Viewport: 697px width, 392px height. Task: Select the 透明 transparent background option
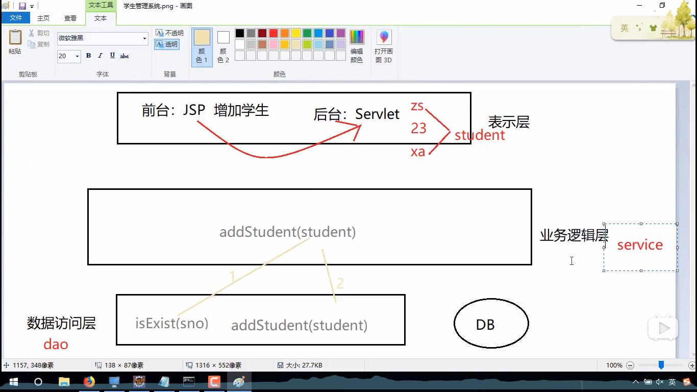[x=167, y=44]
